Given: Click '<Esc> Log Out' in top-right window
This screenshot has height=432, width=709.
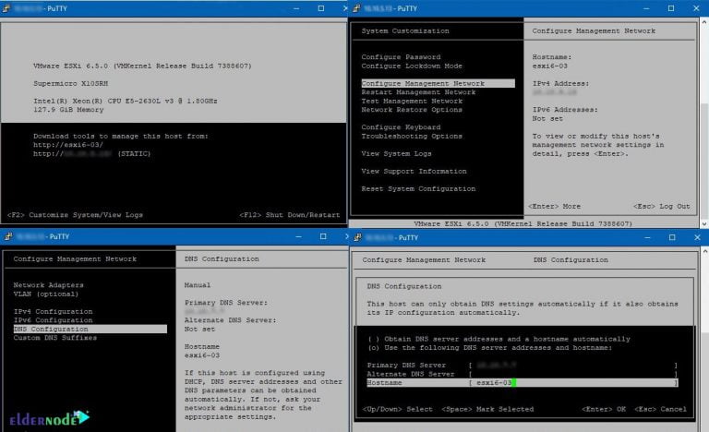Looking at the screenshot, I should pos(662,206).
